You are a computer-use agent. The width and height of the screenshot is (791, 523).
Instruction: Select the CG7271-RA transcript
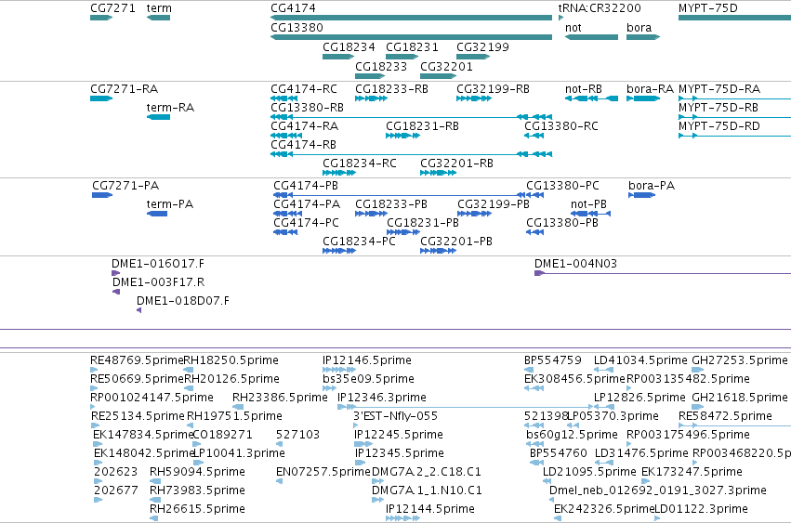(101, 98)
